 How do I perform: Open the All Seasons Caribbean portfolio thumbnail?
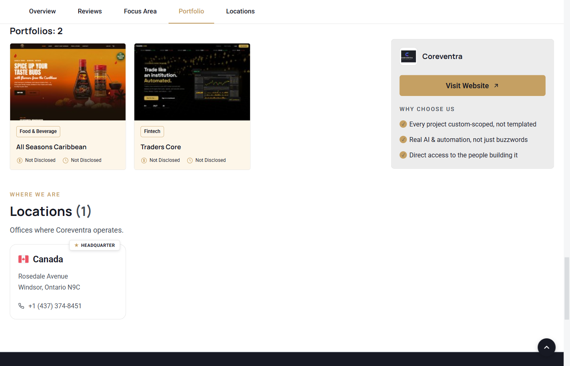point(68,82)
